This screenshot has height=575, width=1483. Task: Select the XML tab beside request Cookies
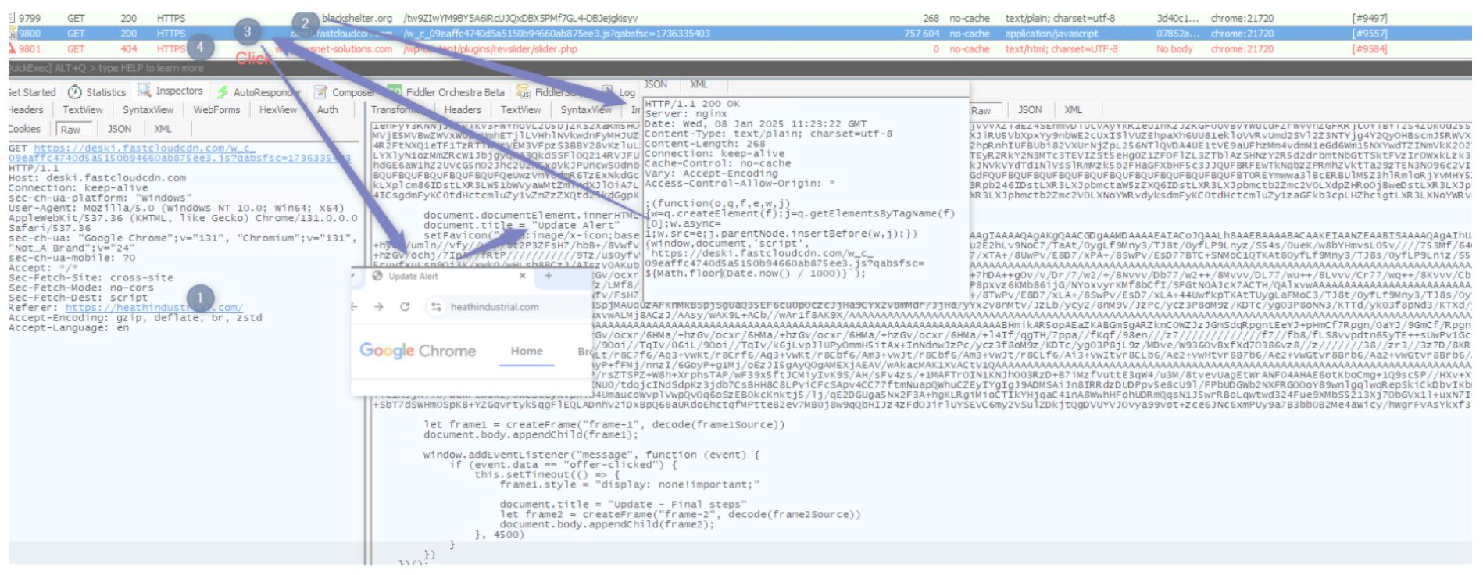[163, 129]
